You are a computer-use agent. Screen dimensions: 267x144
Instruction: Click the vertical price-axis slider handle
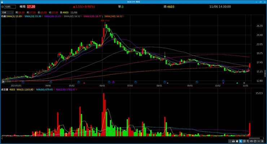click(x=265, y=74)
